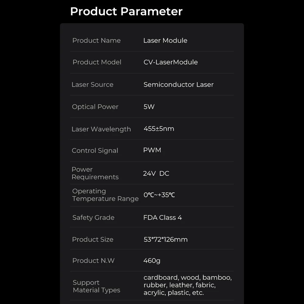Click the PWM control signal value

(x=152, y=150)
